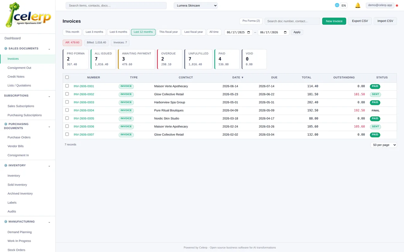
Task: Check the box for INV-2606-0002
Action: [x=67, y=94]
